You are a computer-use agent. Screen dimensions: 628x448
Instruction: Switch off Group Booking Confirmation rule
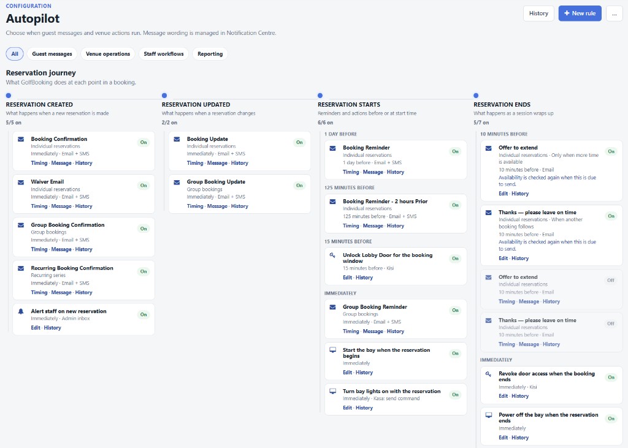click(x=144, y=229)
